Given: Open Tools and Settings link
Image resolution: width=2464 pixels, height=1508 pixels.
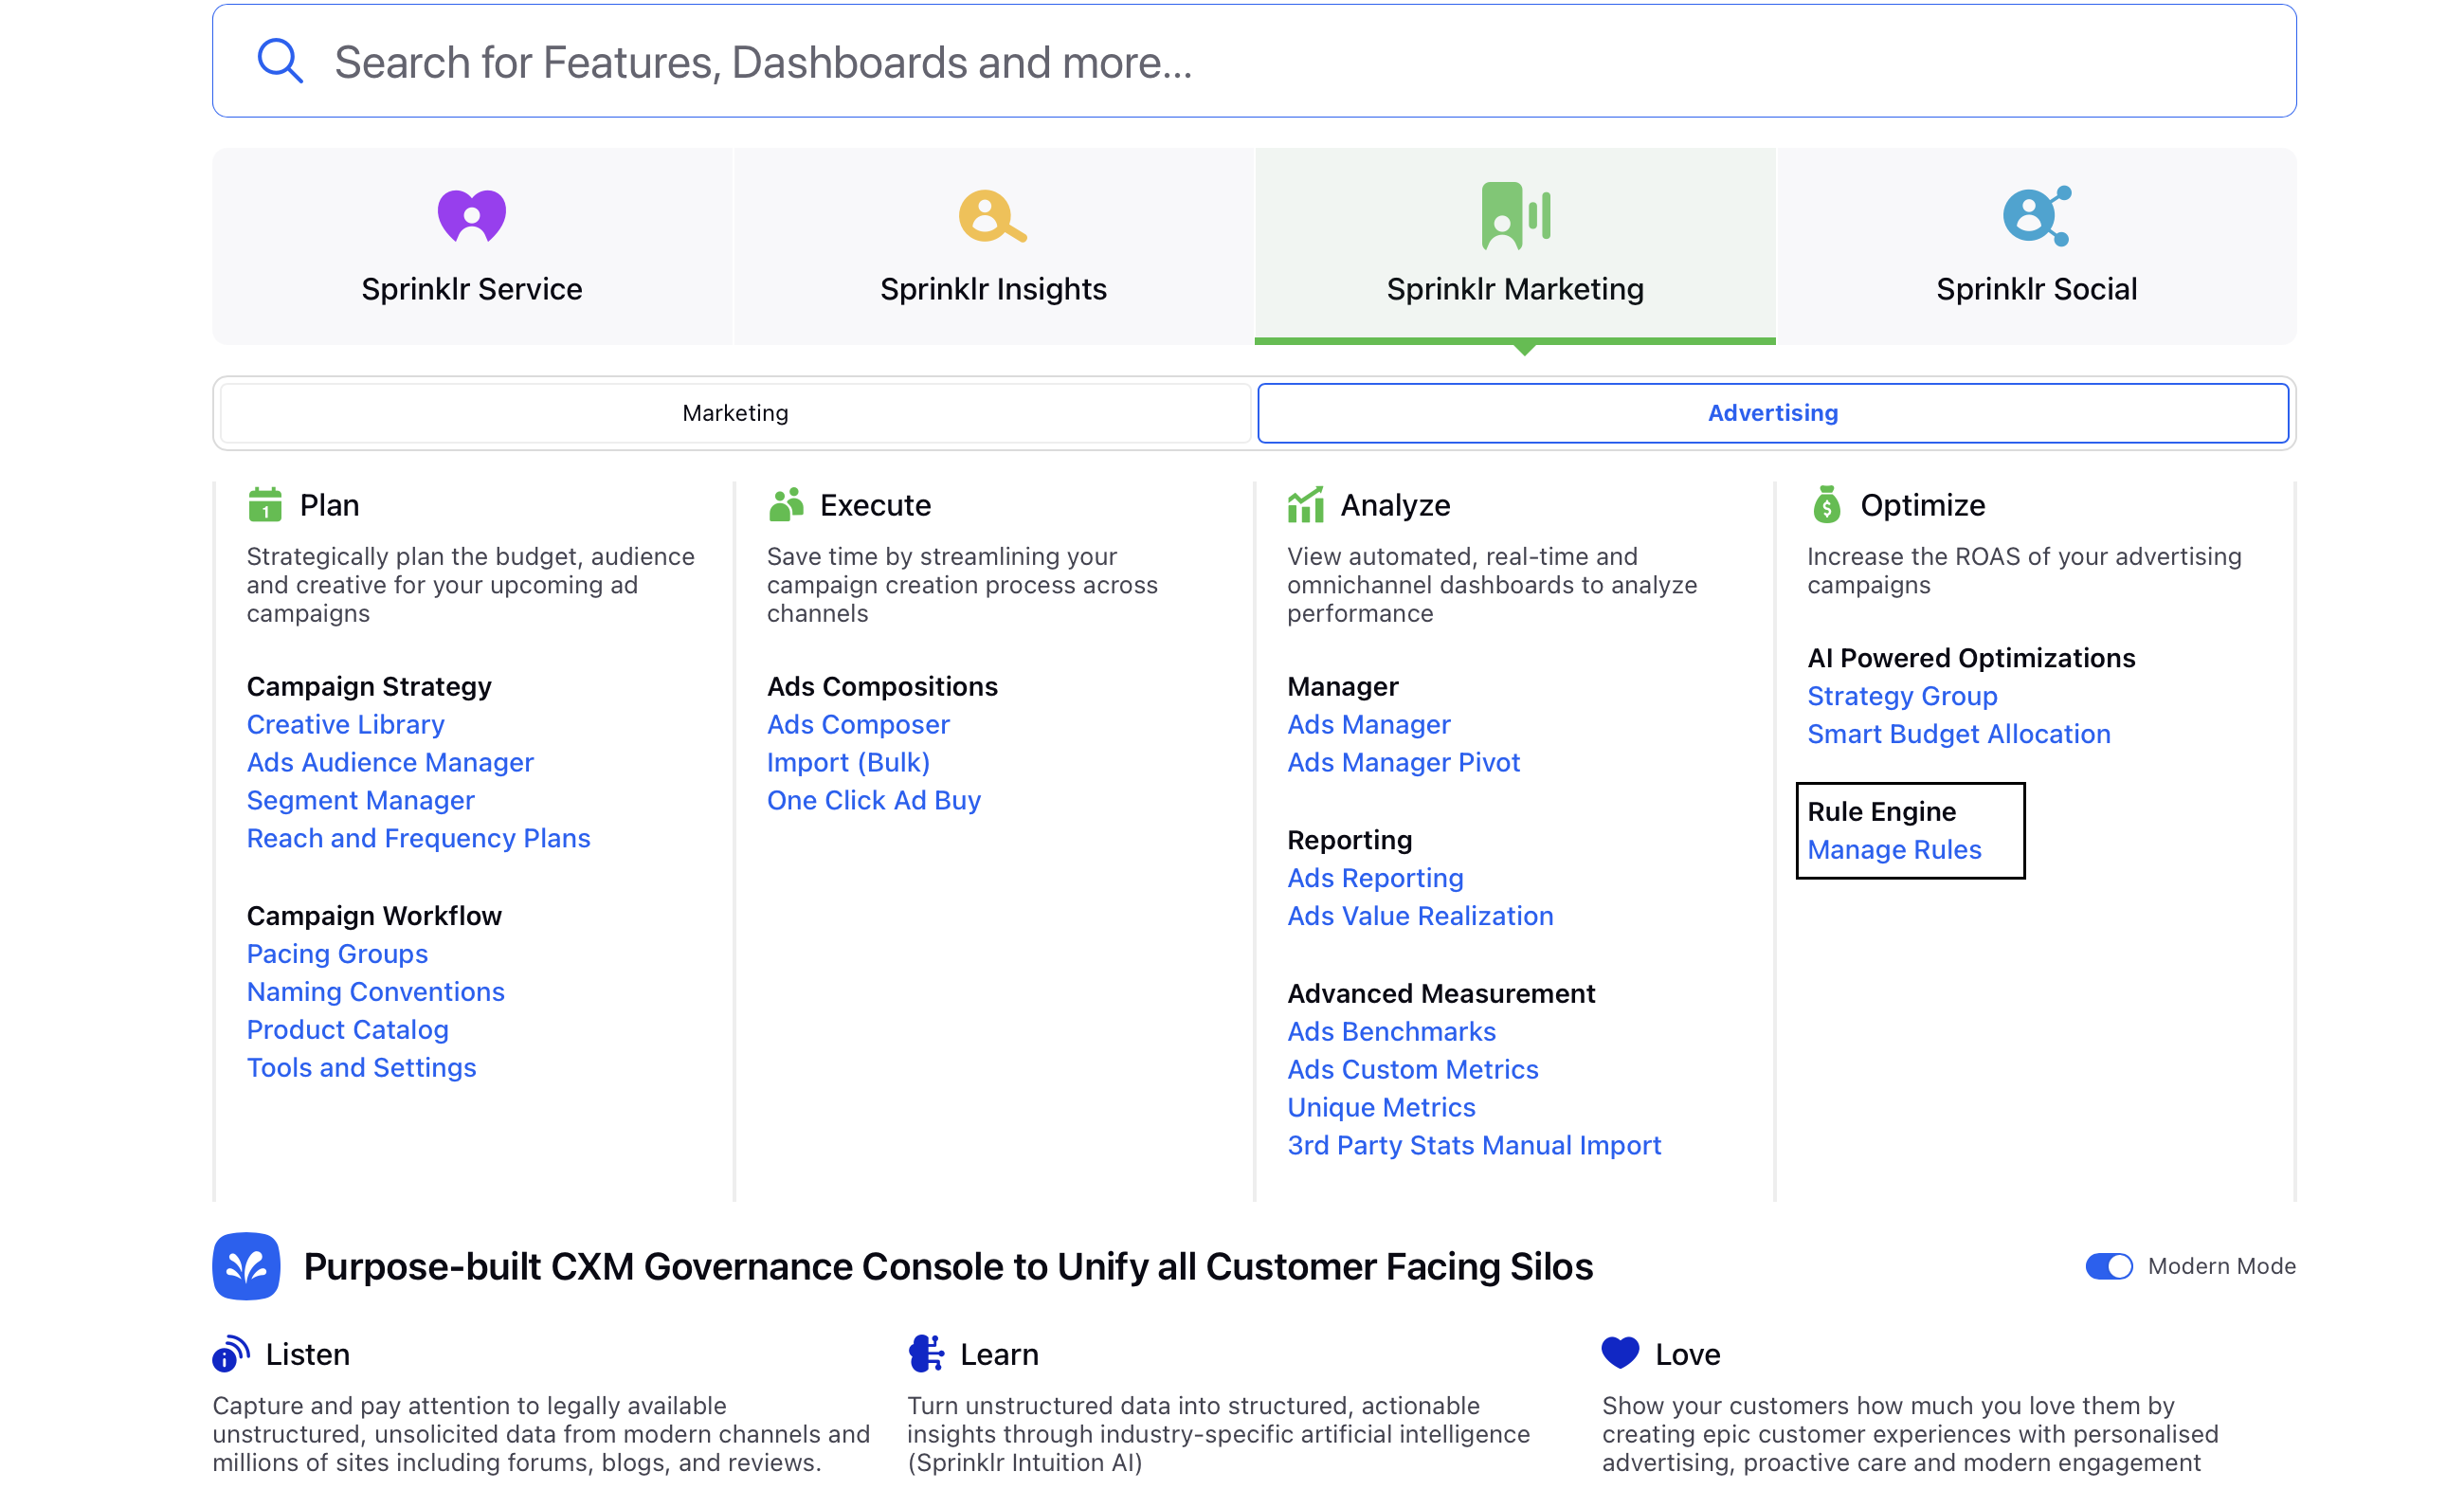Looking at the screenshot, I should [361, 1068].
